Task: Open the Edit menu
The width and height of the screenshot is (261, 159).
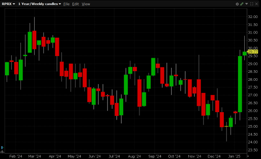Action: click(76, 4)
